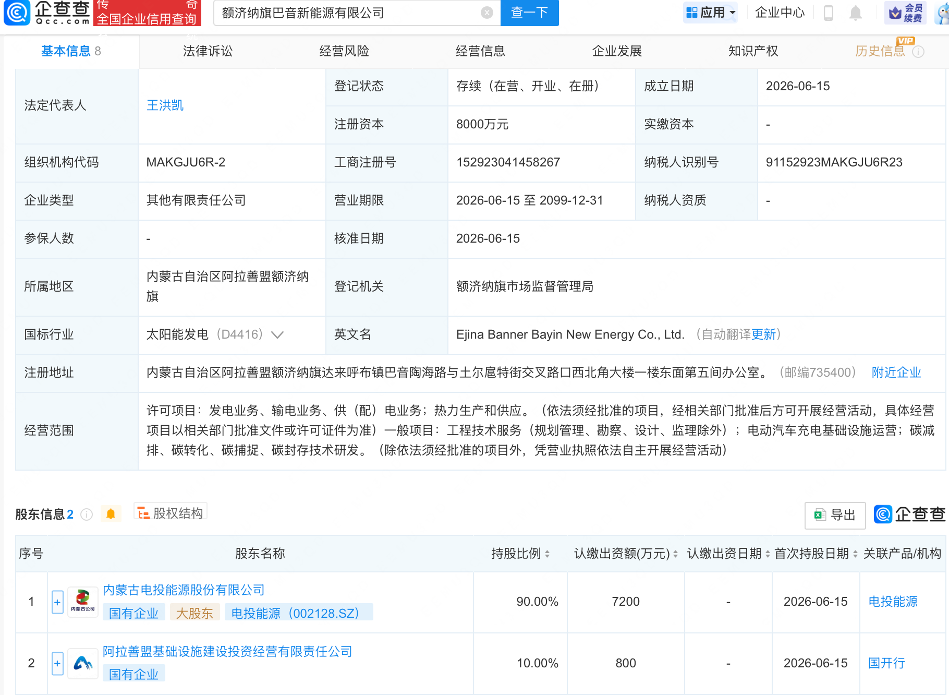Click the 大股东 tag
Image resolution: width=949 pixels, height=695 pixels.
(194, 613)
